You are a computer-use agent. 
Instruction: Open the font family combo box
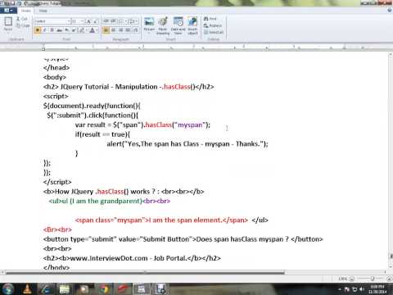pos(52,21)
